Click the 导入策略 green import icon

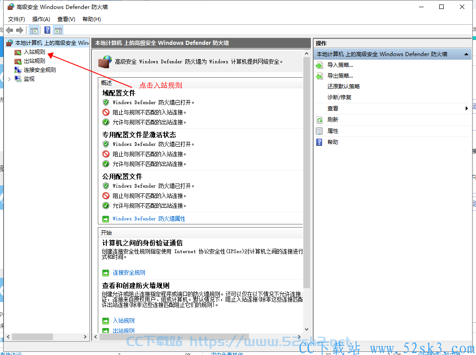pos(319,65)
